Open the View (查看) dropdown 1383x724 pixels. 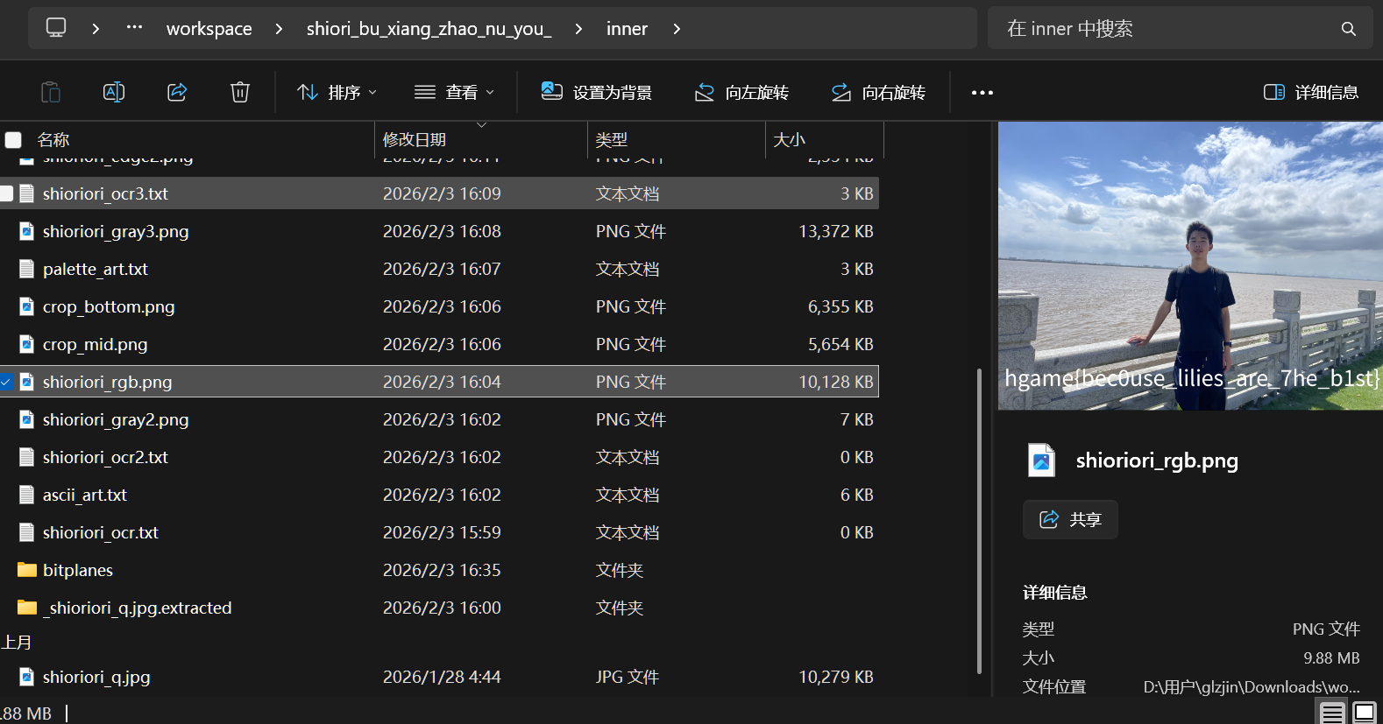coord(454,92)
